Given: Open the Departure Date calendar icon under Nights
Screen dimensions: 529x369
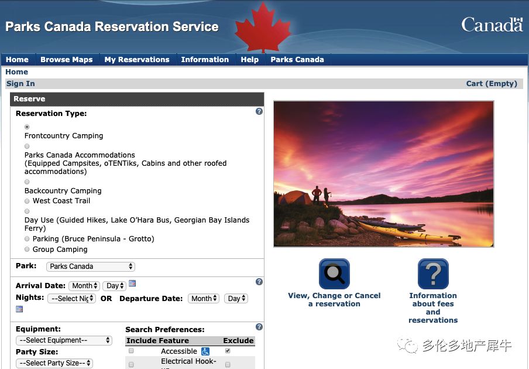Looking at the screenshot, I should point(19,309).
